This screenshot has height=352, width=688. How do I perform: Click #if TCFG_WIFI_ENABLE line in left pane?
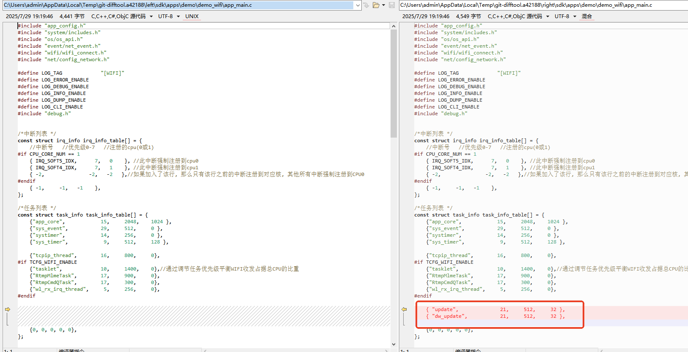47,262
